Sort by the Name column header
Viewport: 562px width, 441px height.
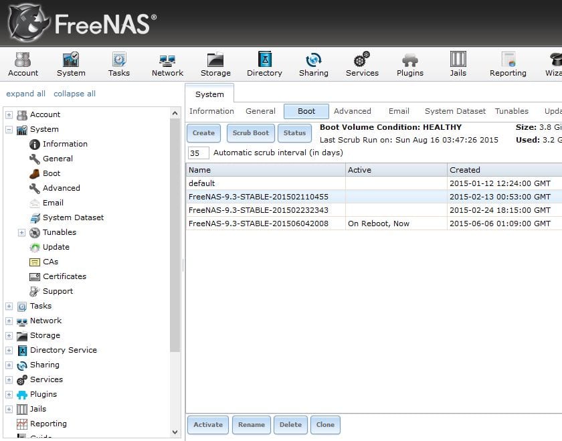point(266,170)
